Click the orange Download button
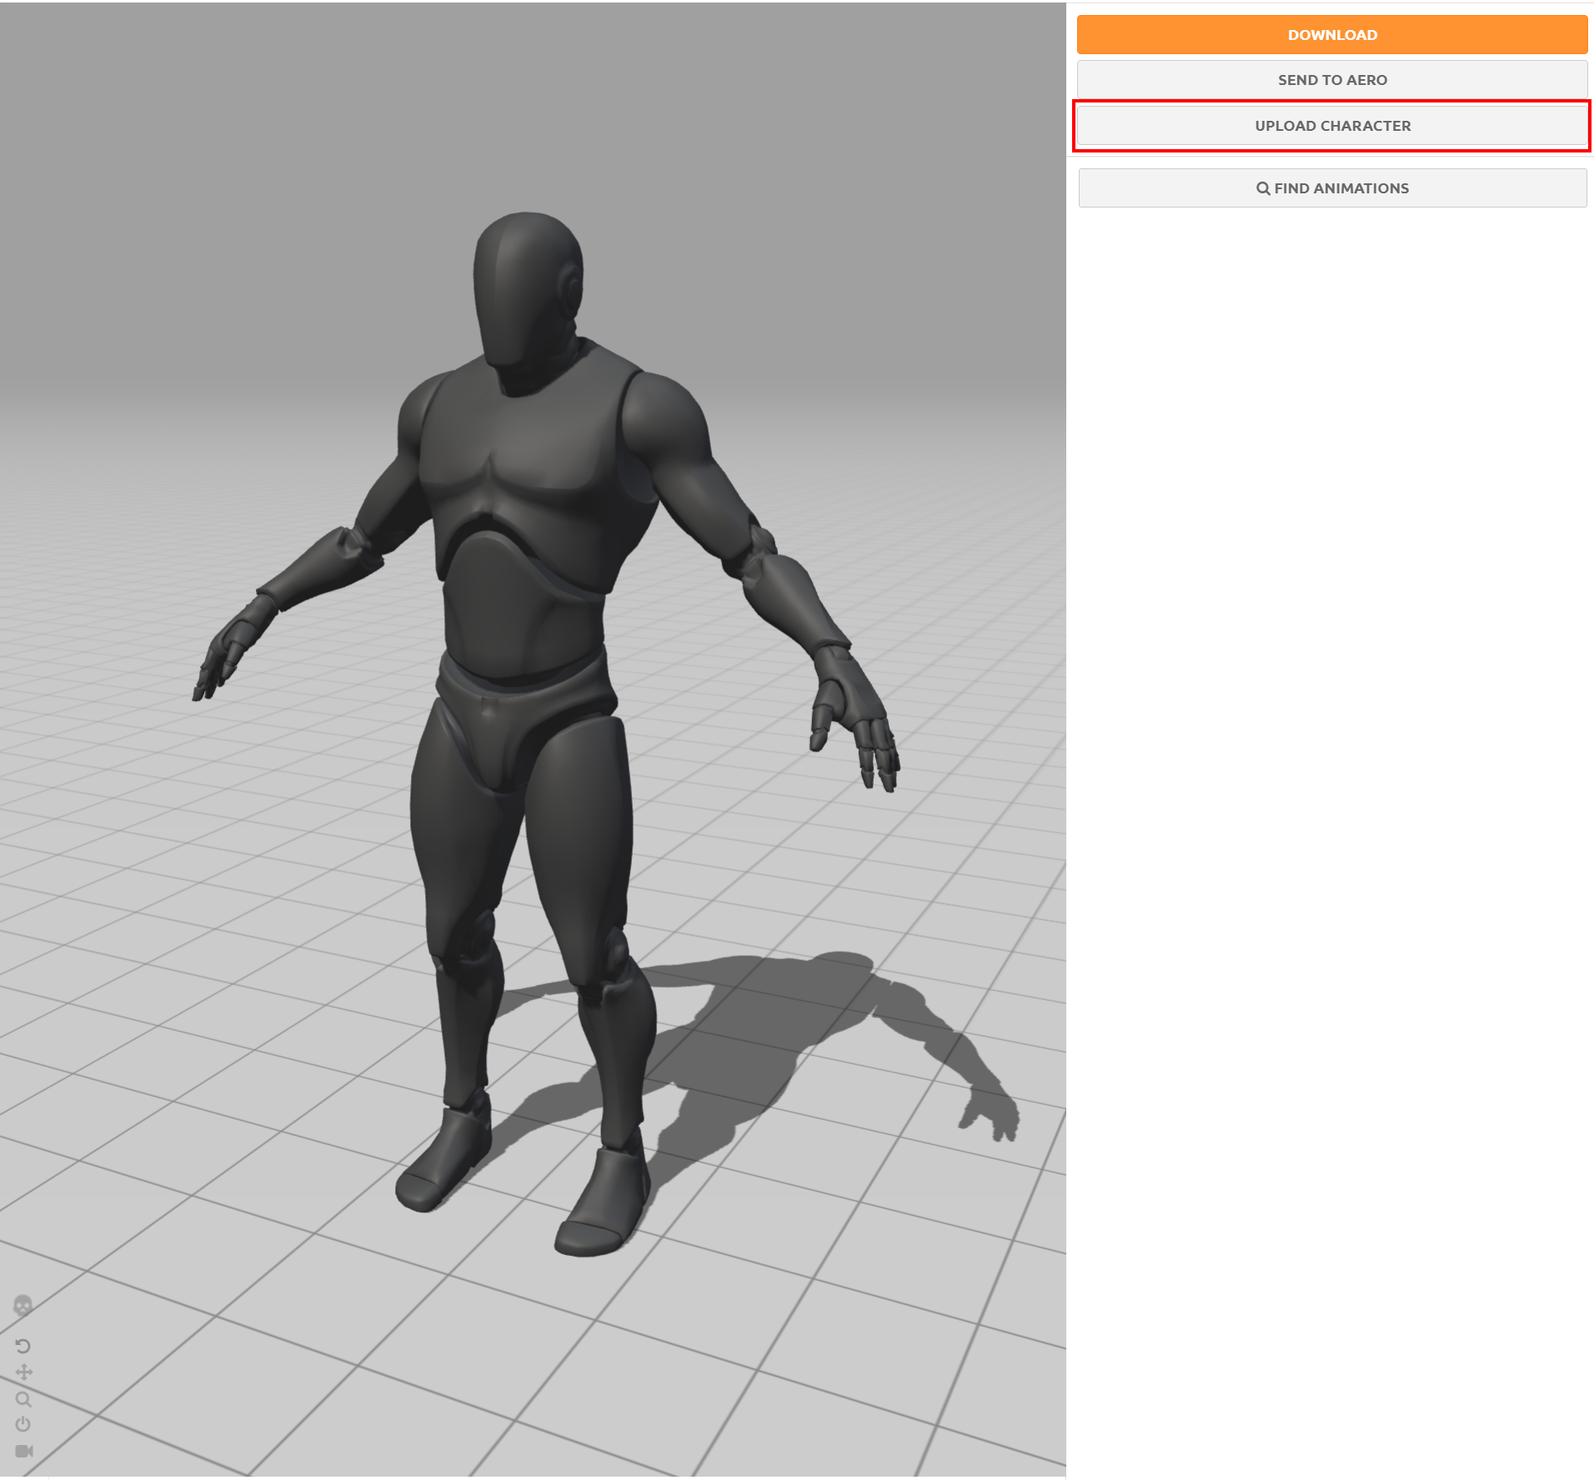Screen dimensions: 1594x1480 coord(1331,35)
